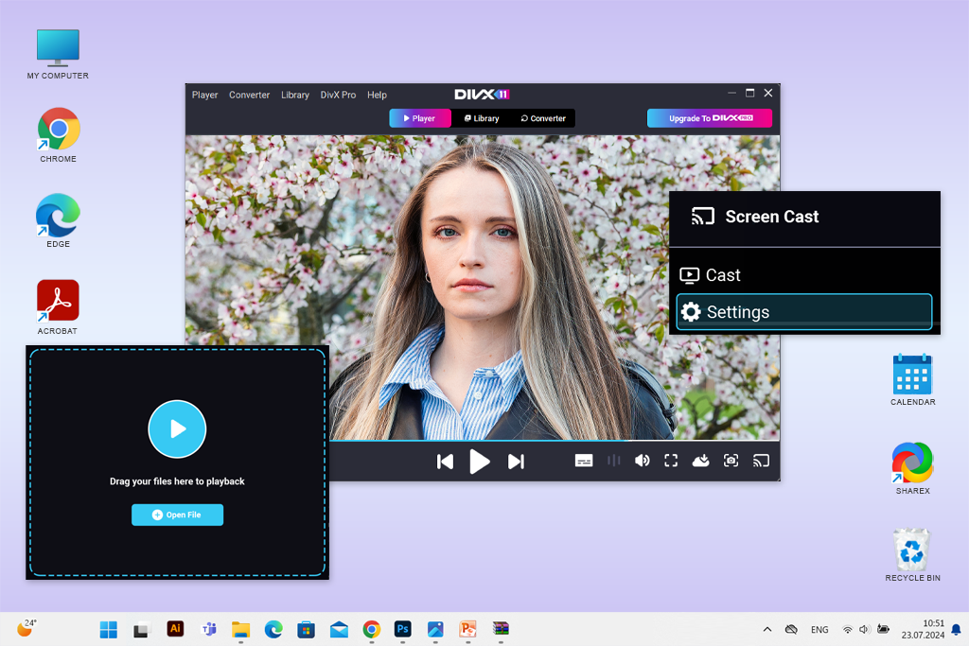Click the taskbar volume speaker icon

865,629
